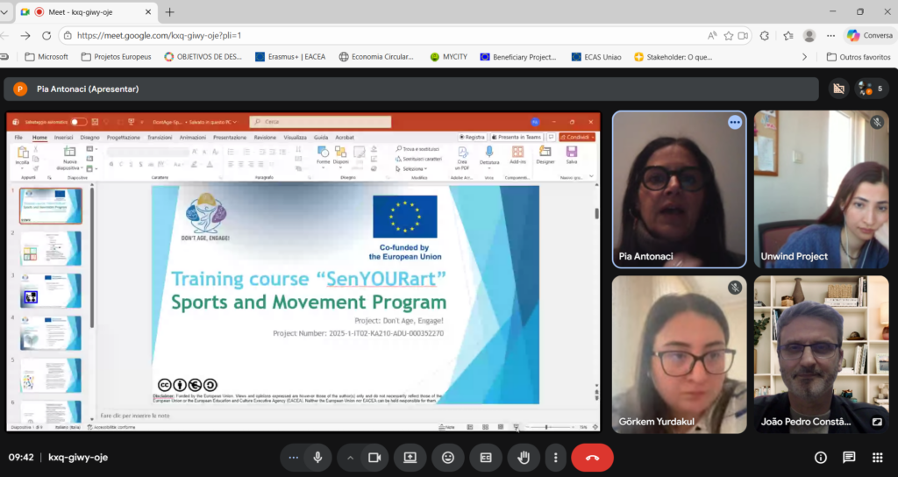Open the emoji reactions button
The height and width of the screenshot is (477, 898).
[448, 457]
